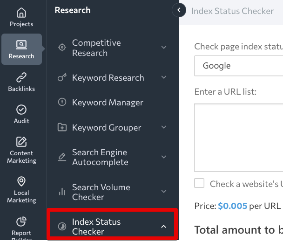The height and width of the screenshot is (242, 283).
Task: Expand the Keyword Grouper chevron
Action: (x=163, y=127)
